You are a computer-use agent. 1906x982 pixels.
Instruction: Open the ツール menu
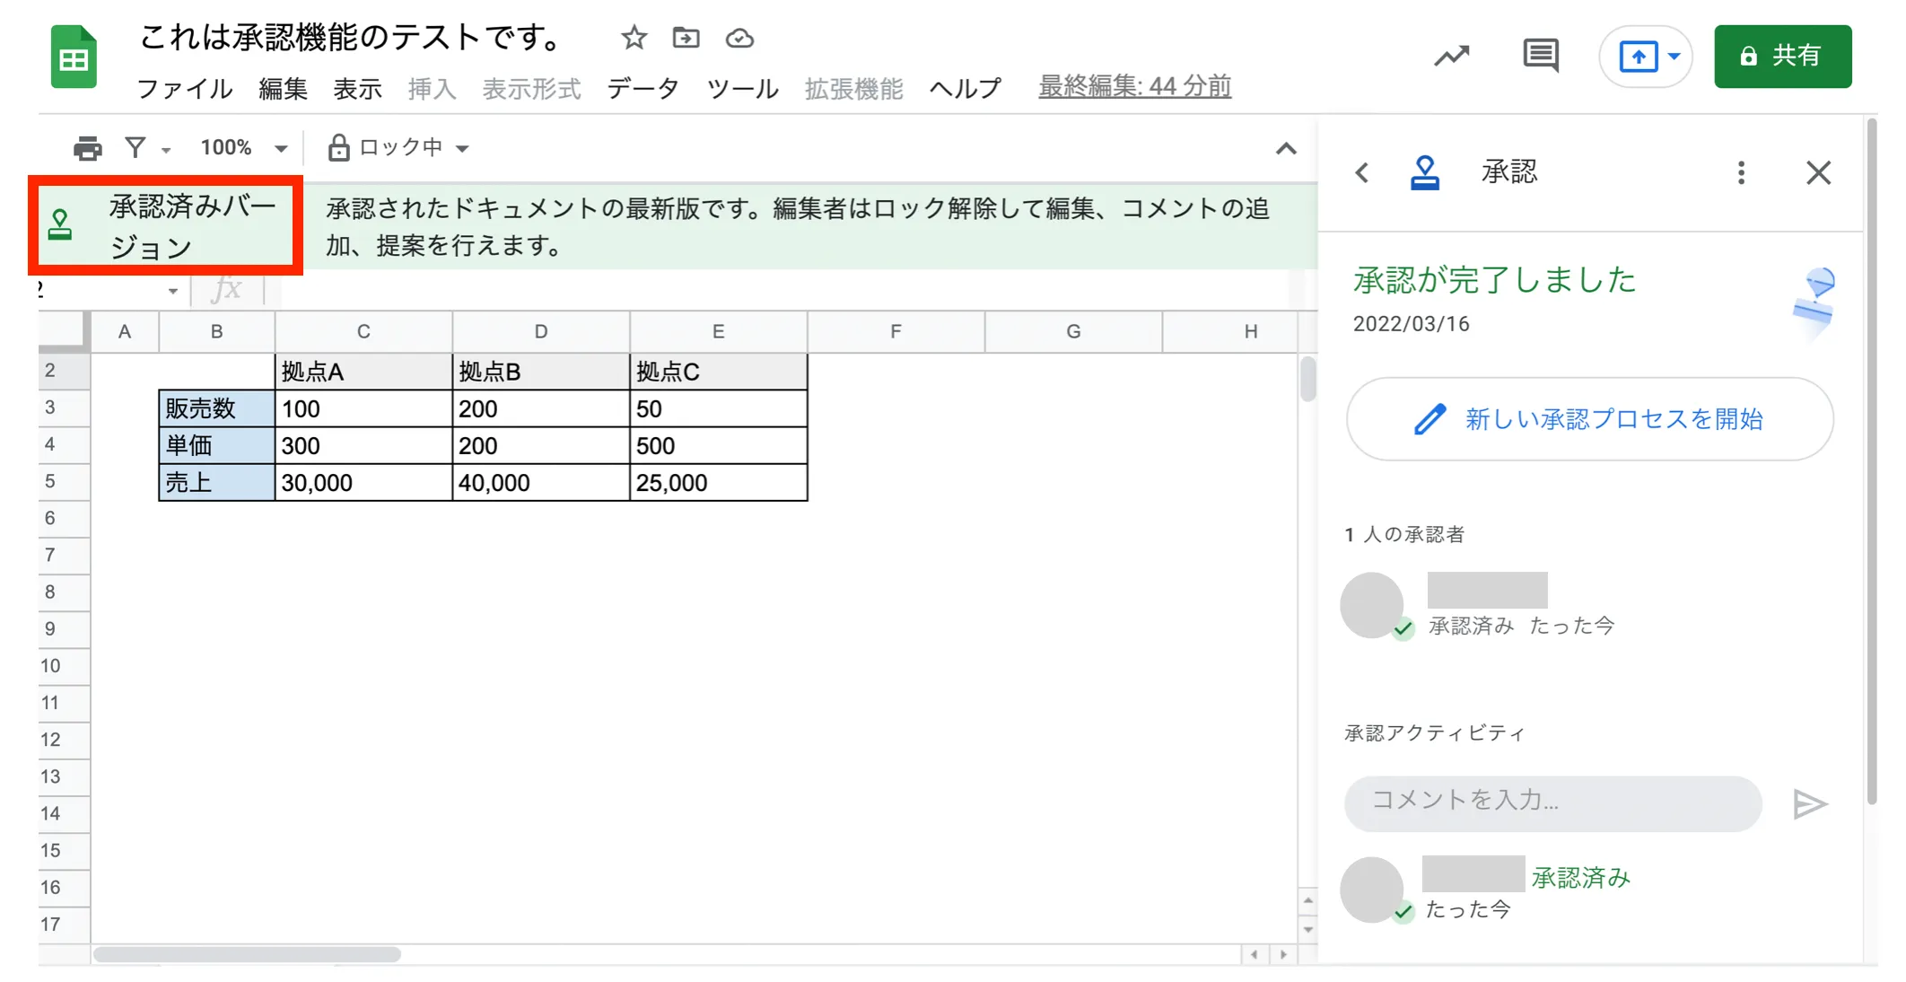tap(742, 88)
